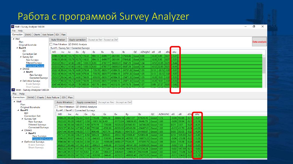This screenshot has height=164, width=293.
Task: Open Axis Failure tab in upper window
Action: [x=48, y=35]
